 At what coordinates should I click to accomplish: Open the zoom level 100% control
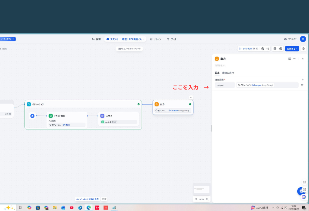coord(202,199)
